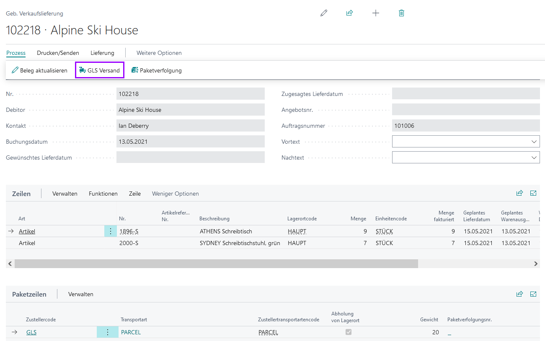Click the Gewicht column header
The width and height of the screenshot is (545, 341).
click(429, 320)
